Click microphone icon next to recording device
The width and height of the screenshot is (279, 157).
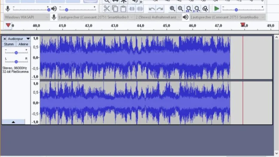[54, 17]
